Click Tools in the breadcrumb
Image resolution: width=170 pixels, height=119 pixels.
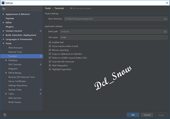coord(48,8)
